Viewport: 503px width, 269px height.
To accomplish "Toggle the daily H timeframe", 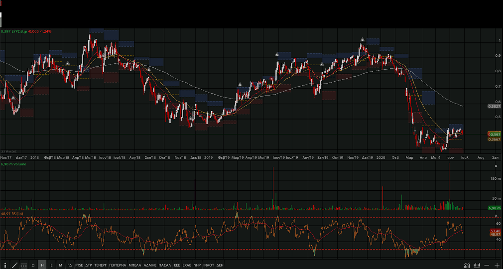I will (42, 265).
